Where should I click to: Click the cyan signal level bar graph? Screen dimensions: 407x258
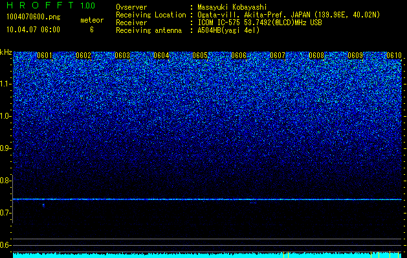pyautogui.click(x=207, y=255)
